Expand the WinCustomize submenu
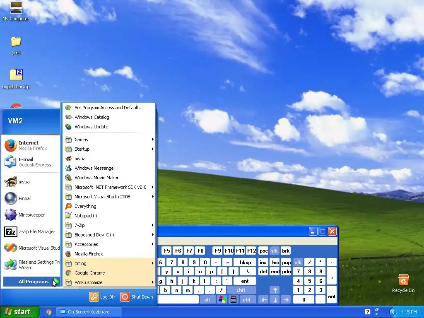 [109, 282]
